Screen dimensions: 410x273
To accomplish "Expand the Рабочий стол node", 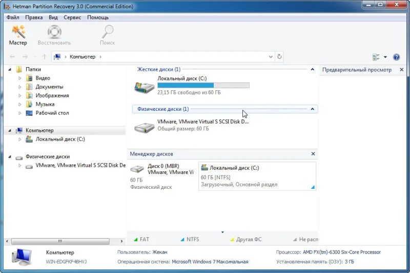I will [19, 113].
